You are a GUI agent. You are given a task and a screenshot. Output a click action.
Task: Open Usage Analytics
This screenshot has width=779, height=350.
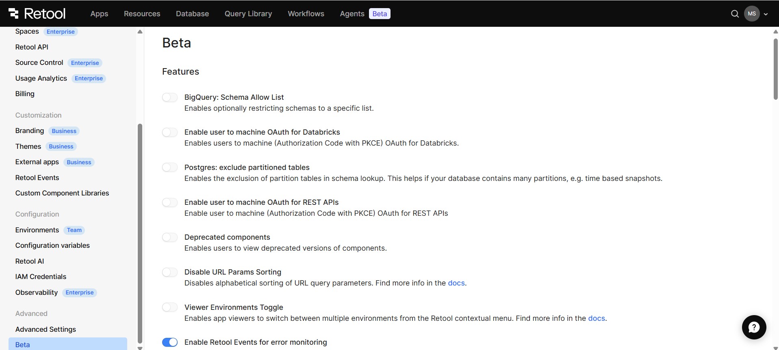point(41,78)
